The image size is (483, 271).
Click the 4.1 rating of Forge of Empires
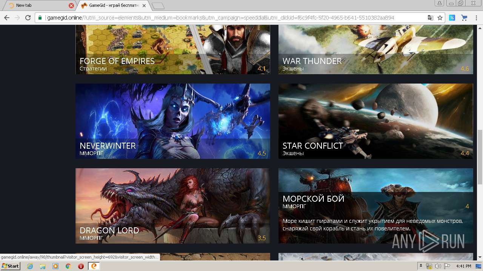click(262, 69)
